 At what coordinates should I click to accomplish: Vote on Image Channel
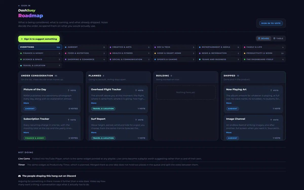click(x=274, y=120)
